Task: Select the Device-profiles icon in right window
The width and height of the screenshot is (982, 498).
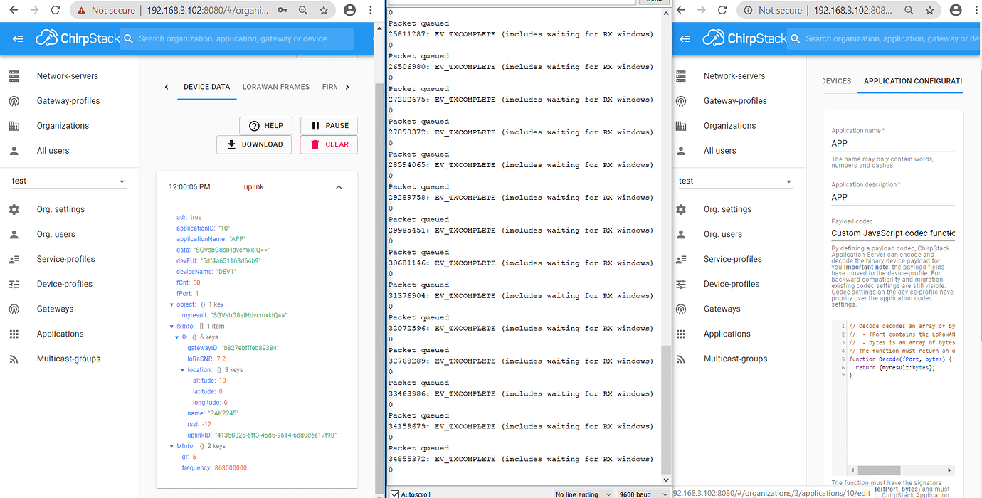Action: point(681,284)
